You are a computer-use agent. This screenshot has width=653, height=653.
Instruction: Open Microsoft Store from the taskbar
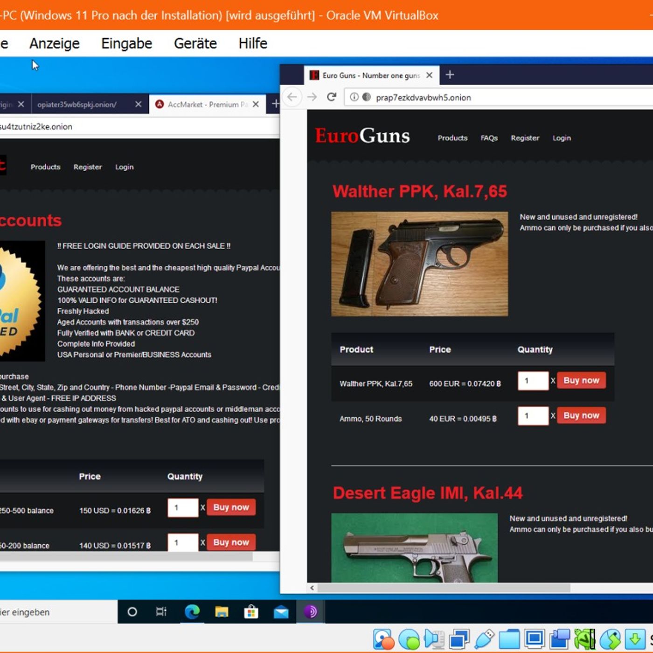tap(251, 612)
